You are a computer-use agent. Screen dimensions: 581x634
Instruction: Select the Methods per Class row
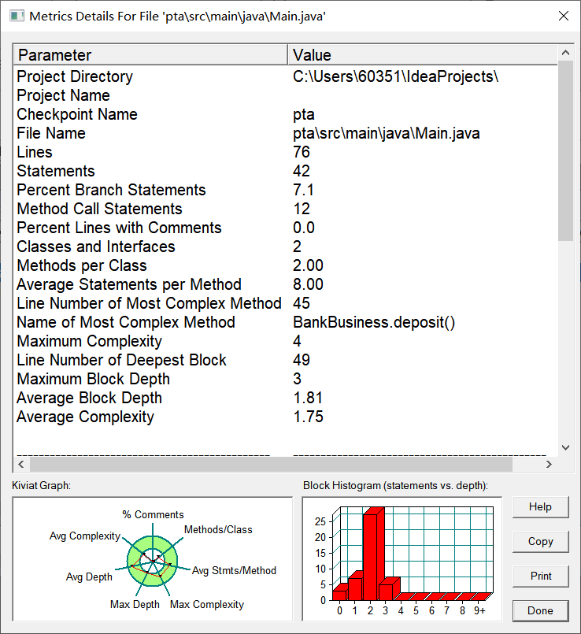pos(286,265)
